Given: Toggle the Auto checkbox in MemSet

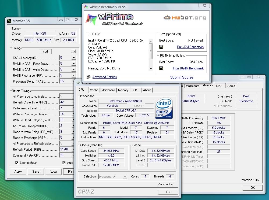Looking at the screenshot, I should (x=64, y=163).
